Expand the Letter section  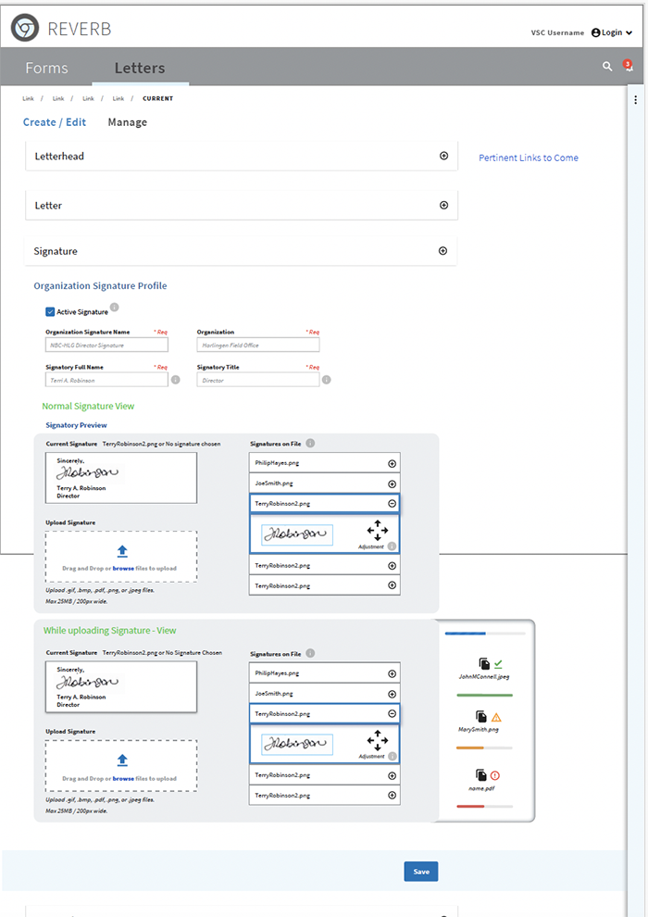tap(444, 206)
